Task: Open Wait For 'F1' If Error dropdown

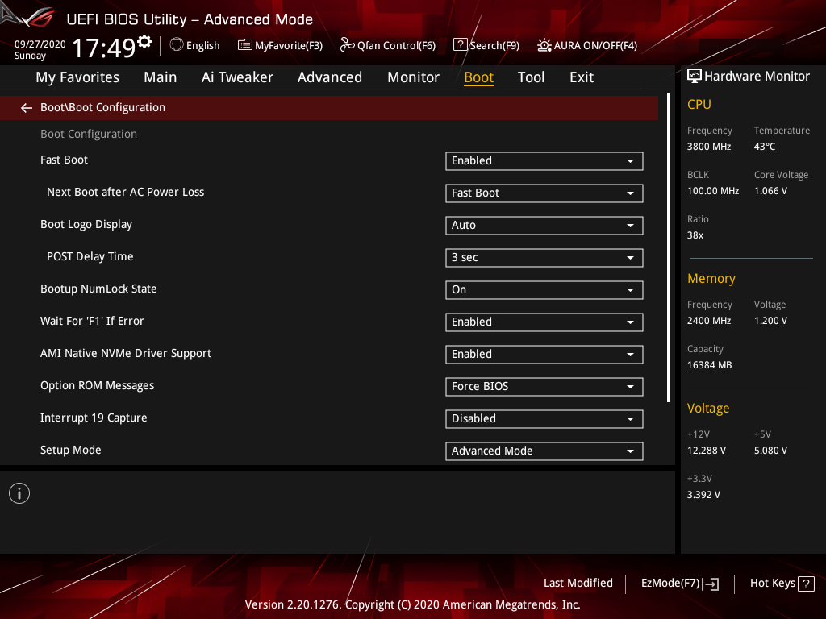Action: [544, 322]
